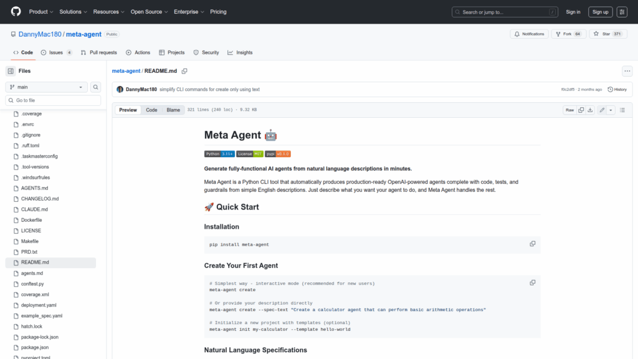This screenshot has width=638, height=359.
Task: Copy the pip install command
Action: [x=532, y=244]
